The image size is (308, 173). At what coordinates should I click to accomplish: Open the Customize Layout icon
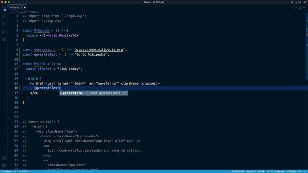click(305, 2)
